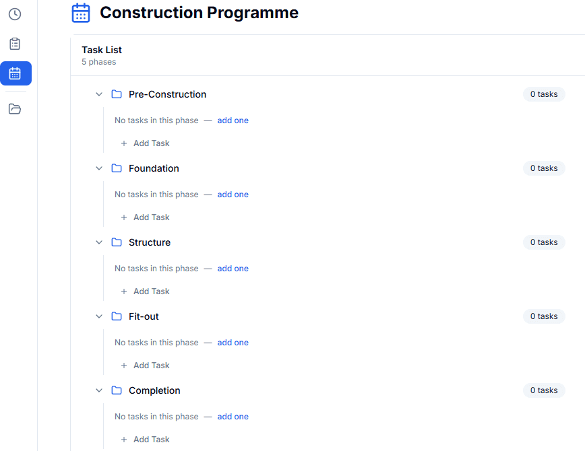Click the Structure phase folder icon
Screen dimensions: 585x451
[x=116, y=242]
